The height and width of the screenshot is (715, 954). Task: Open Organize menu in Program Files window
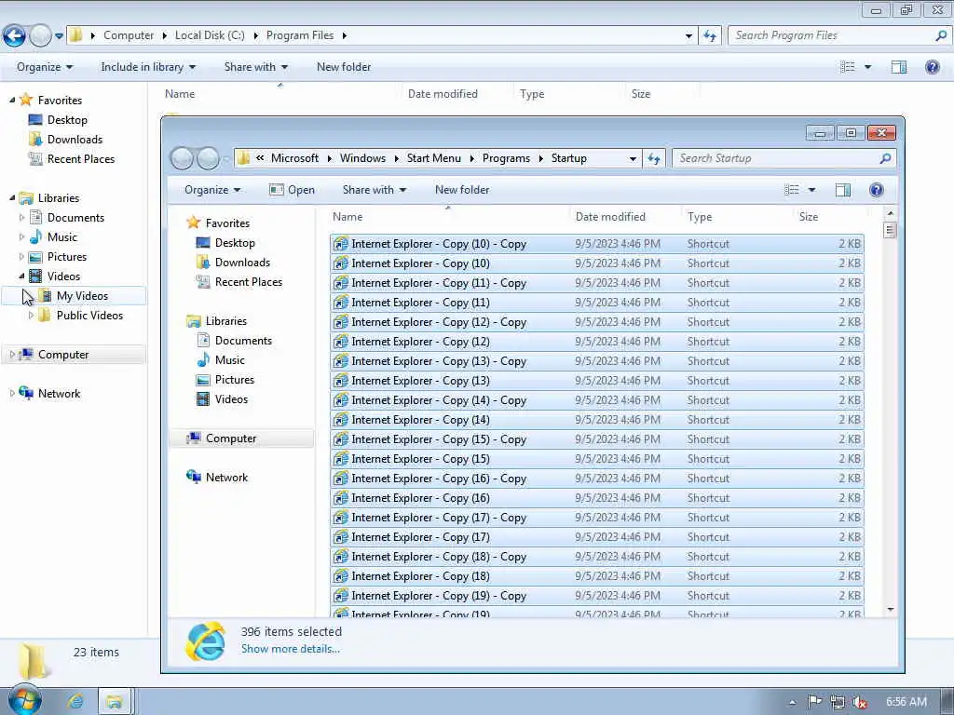(45, 67)
